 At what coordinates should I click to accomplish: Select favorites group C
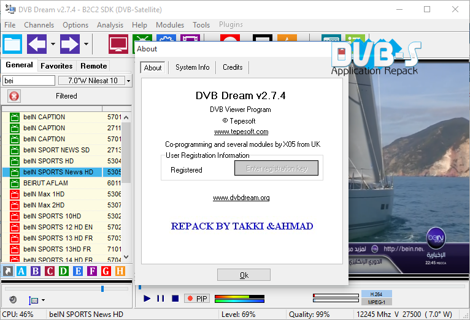click(50, 271)
